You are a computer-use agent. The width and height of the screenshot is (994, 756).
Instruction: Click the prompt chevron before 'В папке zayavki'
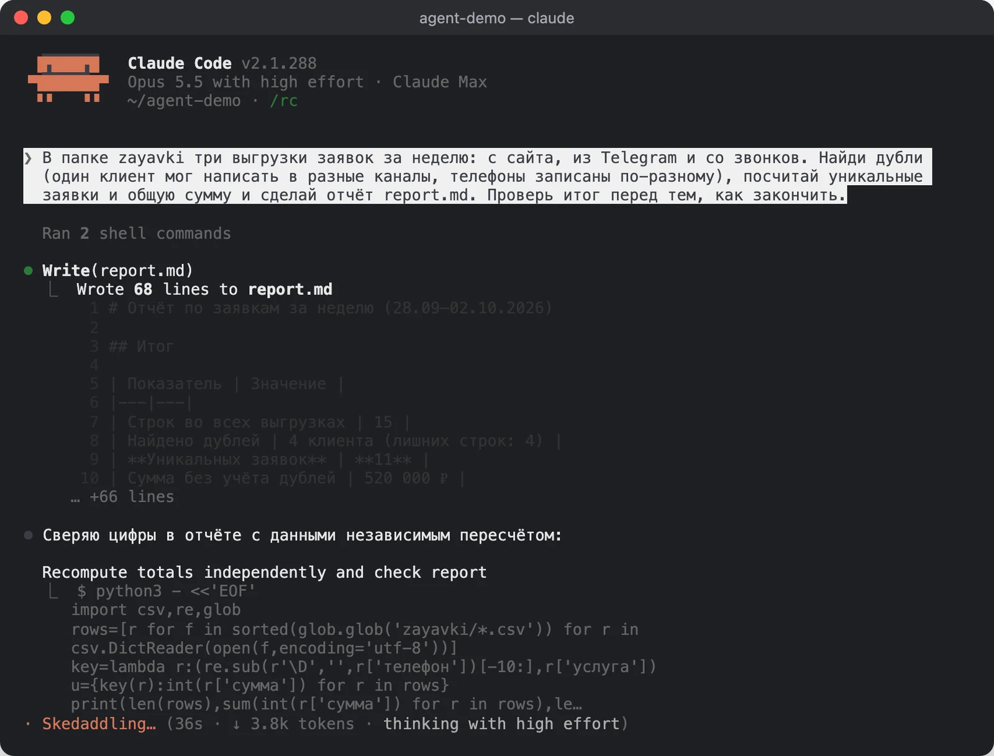point(28,158)
